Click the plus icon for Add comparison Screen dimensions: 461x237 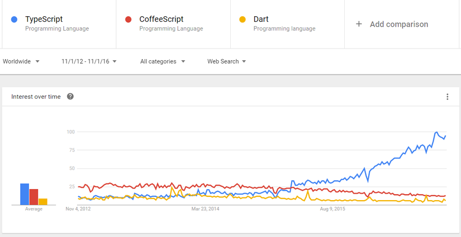359,24
